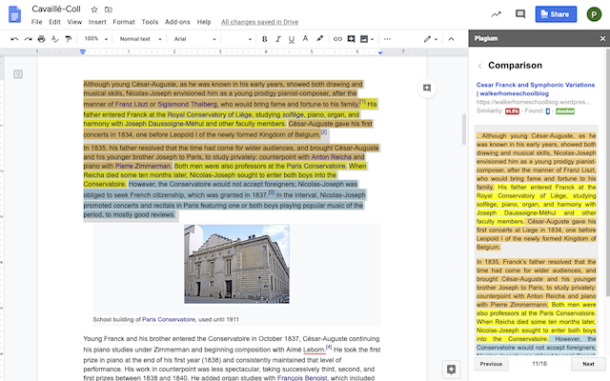
Task: Open the Format menu
Action: tap(124, 22)
